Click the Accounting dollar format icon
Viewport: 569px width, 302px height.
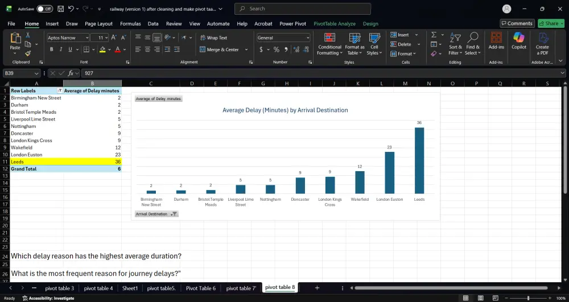pyautogui.click(x=261, y=49)
